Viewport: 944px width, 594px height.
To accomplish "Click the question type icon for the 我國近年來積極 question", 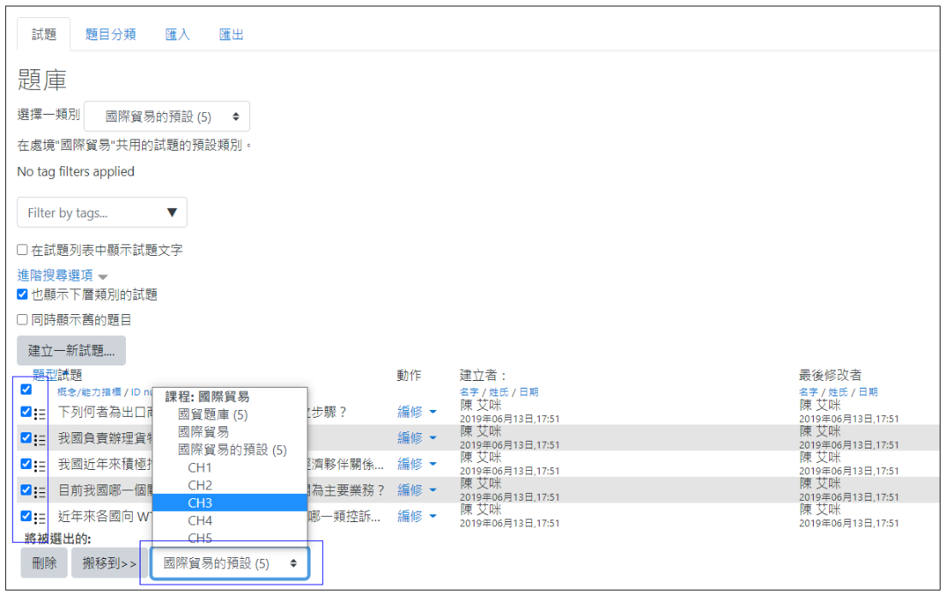I will pos(40,466).
